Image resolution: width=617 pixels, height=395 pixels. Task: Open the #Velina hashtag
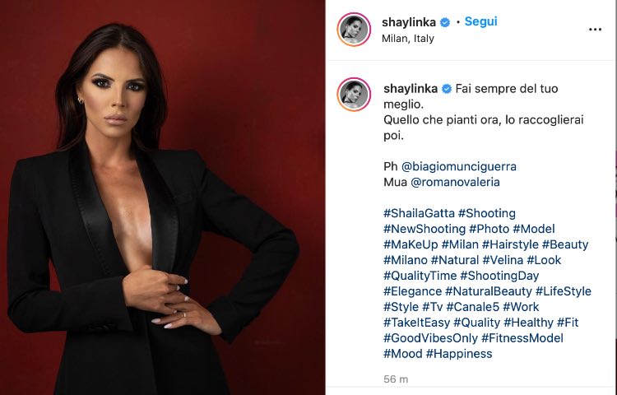pyautogui.click(x=503, y=260)
